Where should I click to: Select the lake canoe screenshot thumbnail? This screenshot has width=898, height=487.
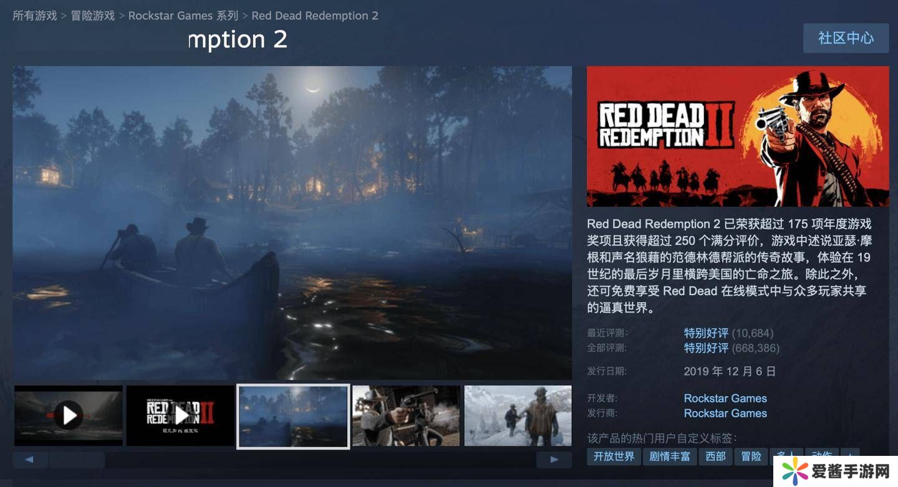click(x=293, y=416)
